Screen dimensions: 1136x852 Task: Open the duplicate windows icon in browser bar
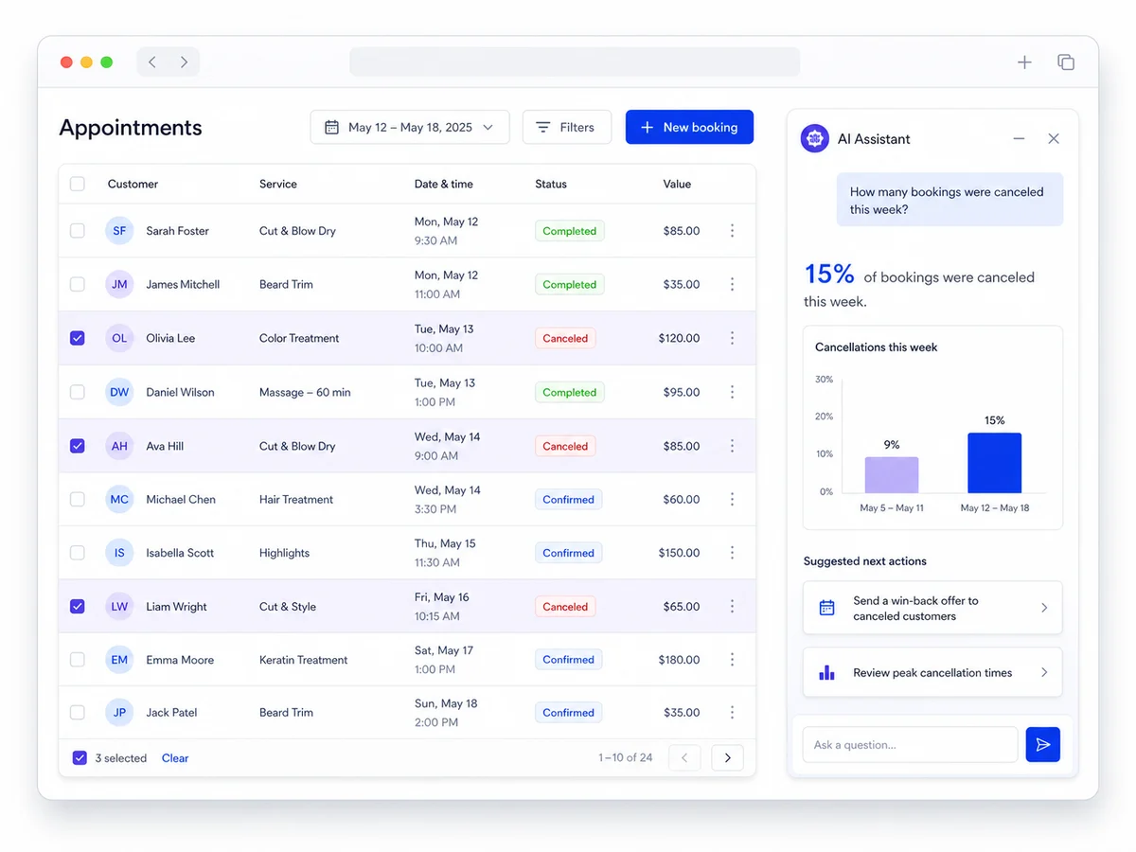point(1066,62)
